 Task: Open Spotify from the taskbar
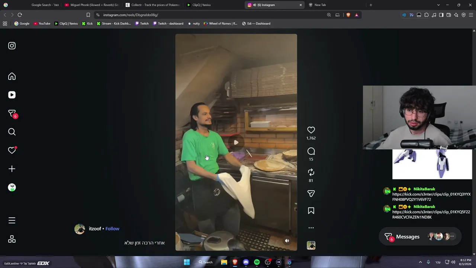257,262
